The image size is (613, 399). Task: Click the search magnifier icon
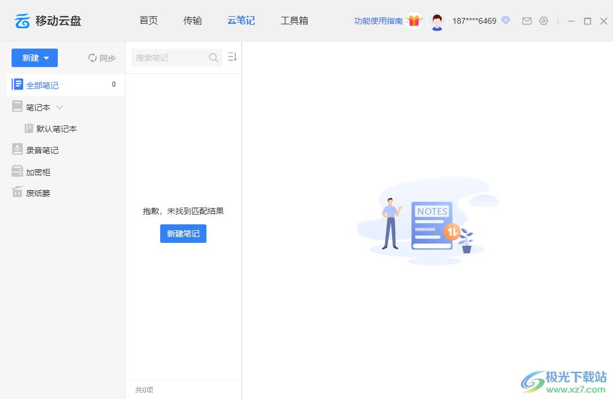click(x=213, y=58)
